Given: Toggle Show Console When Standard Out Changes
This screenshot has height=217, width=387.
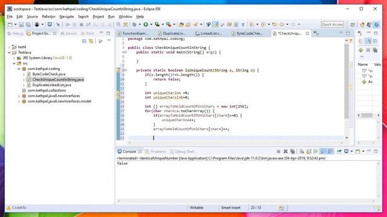Looking at the screenshot, I should point(323,151).
